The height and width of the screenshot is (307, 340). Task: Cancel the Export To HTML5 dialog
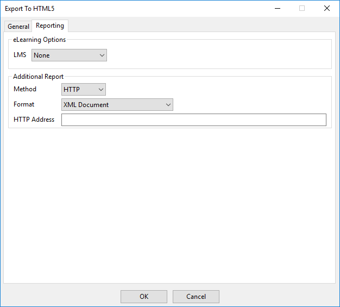(x=196, y=296)
